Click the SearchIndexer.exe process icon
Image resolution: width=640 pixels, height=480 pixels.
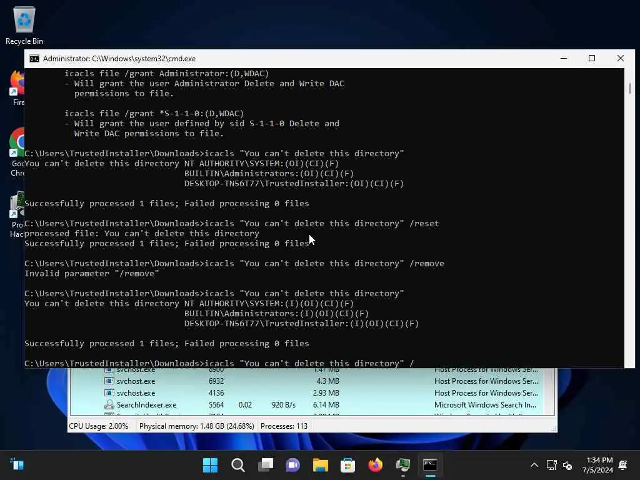(109, 404)
